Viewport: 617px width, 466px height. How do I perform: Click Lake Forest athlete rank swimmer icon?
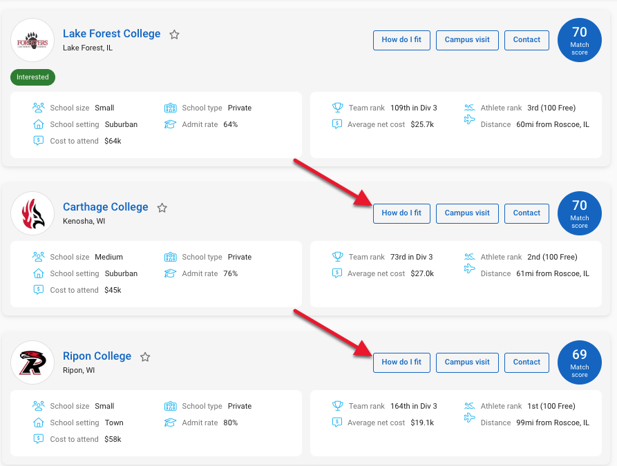click(469, 108)
